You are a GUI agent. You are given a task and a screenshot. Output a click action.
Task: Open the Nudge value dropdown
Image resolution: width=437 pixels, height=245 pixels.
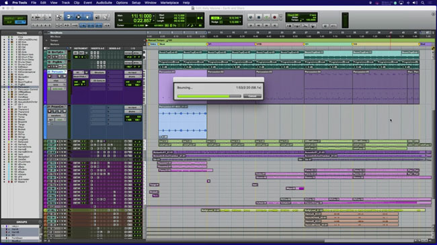click(241, 22)
